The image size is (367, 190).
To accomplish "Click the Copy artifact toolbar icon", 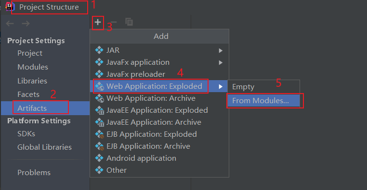I will (129, 22).
